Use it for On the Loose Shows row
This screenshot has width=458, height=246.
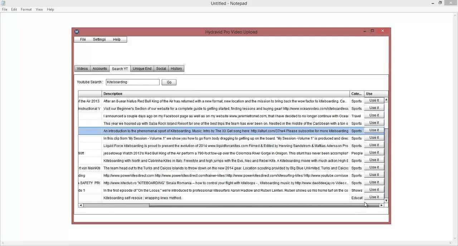coord(374,190)
